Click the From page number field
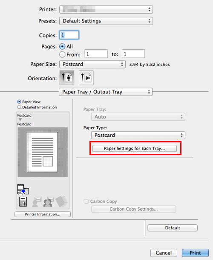Screen dimensions: 213x260 click(x=96, y=54)
